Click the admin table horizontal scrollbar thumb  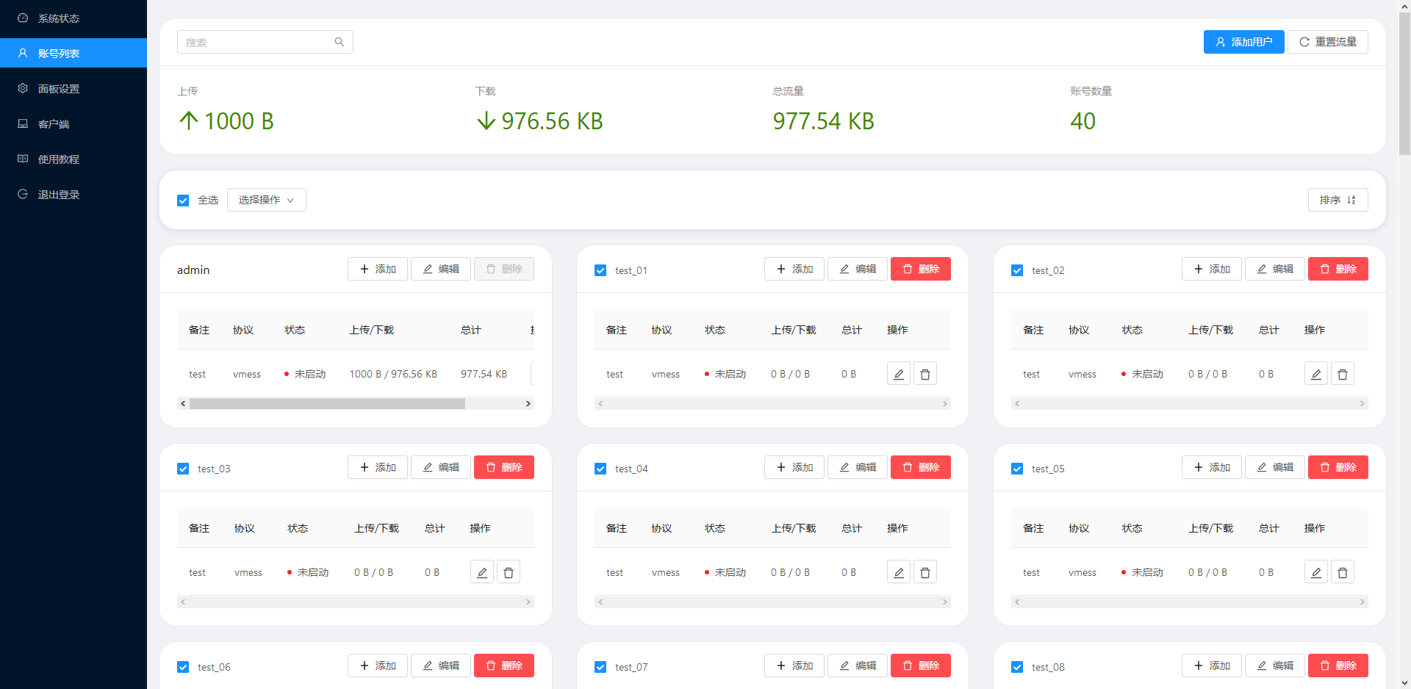click(327, 403)
